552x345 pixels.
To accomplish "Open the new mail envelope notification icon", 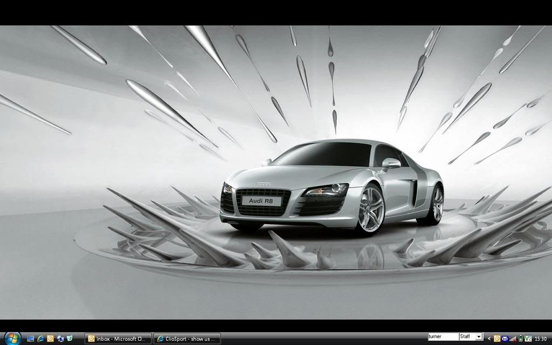I will tap(505, 339).
